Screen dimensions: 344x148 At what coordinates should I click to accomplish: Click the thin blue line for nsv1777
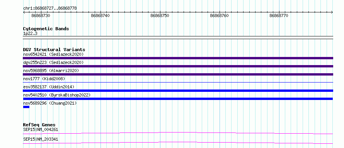pyautogui.click(x=178, y=82)
